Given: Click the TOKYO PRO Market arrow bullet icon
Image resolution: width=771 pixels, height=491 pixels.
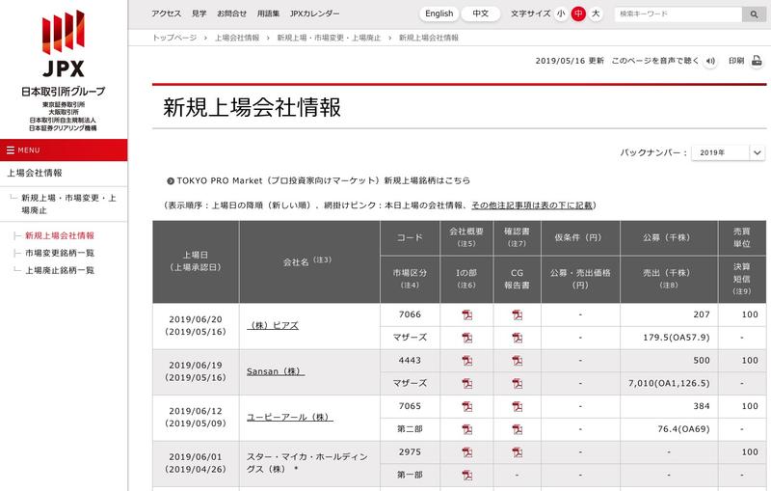Looking at the screenshot, I should [x=171, y=181].
